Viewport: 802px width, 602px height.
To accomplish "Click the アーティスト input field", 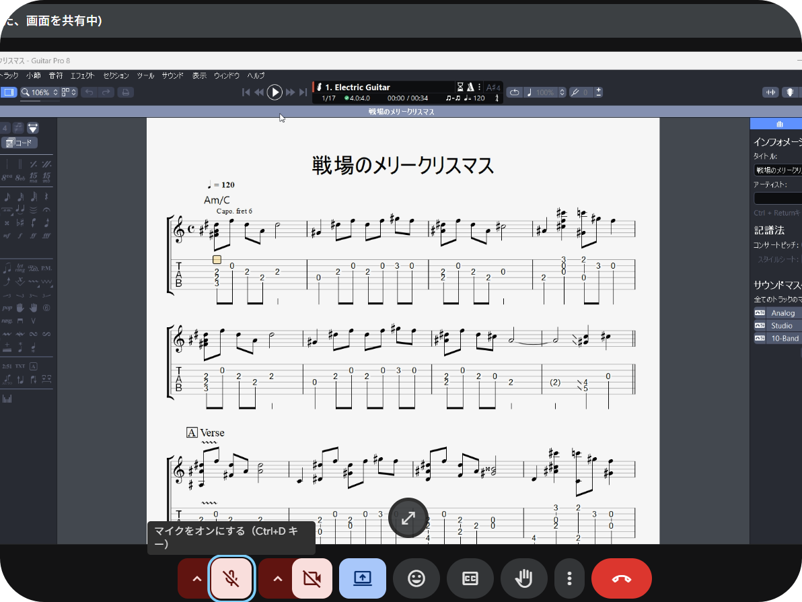I will pos(777,199).
